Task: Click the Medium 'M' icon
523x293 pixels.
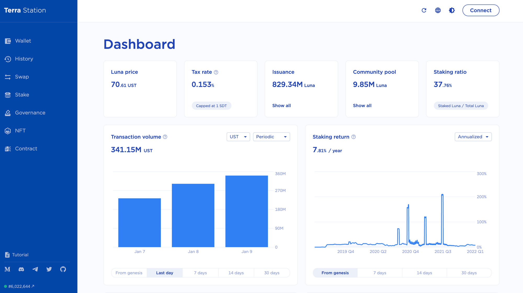Action: pos(7,269)
